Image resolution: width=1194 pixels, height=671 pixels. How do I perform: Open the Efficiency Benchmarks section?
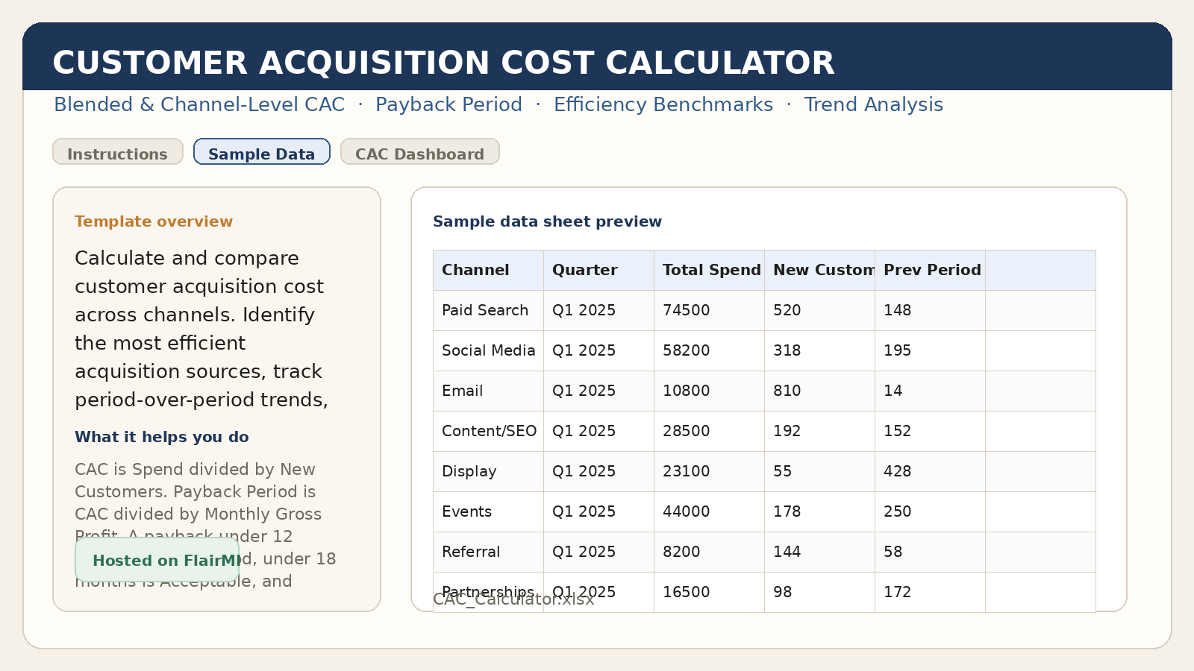click(x=663, y=104)
